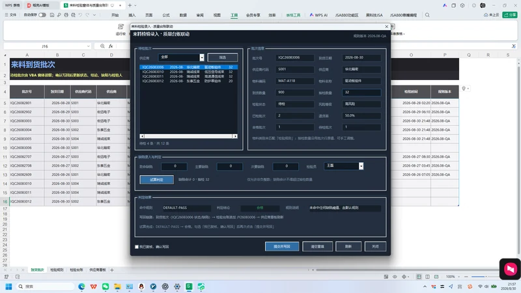The height and width of the screenshot is (293, 521).
Task: Click the close button in dialog footer
Action: [x=375, y=247]
